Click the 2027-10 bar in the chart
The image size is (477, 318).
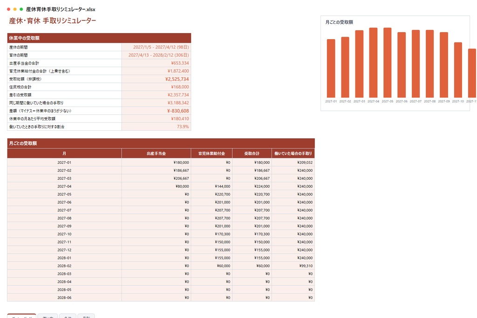pos(458,70)
